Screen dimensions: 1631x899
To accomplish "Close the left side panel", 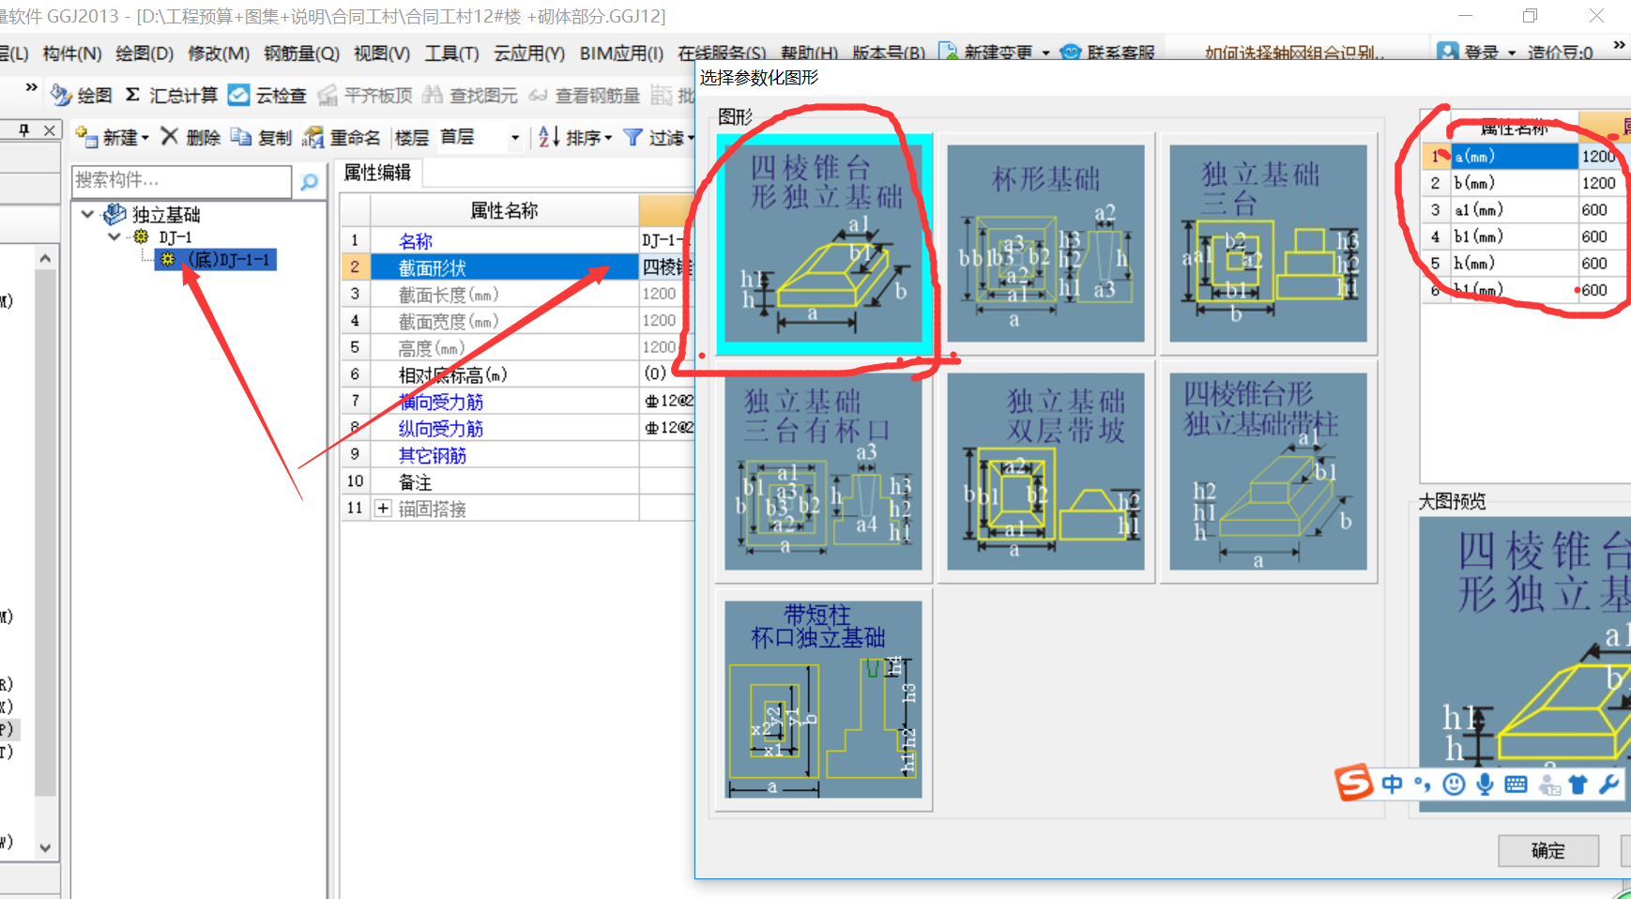I will (x=50, y=130).
